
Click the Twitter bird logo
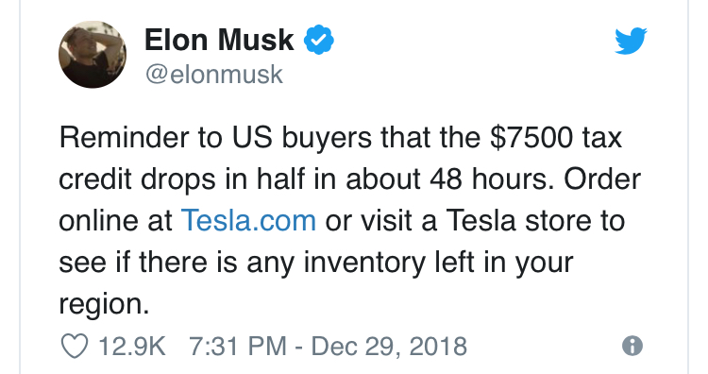click(631, 41)
